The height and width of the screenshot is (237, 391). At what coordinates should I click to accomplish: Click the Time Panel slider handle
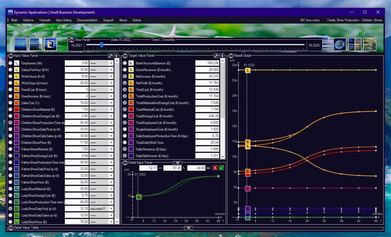click(101, 45)
